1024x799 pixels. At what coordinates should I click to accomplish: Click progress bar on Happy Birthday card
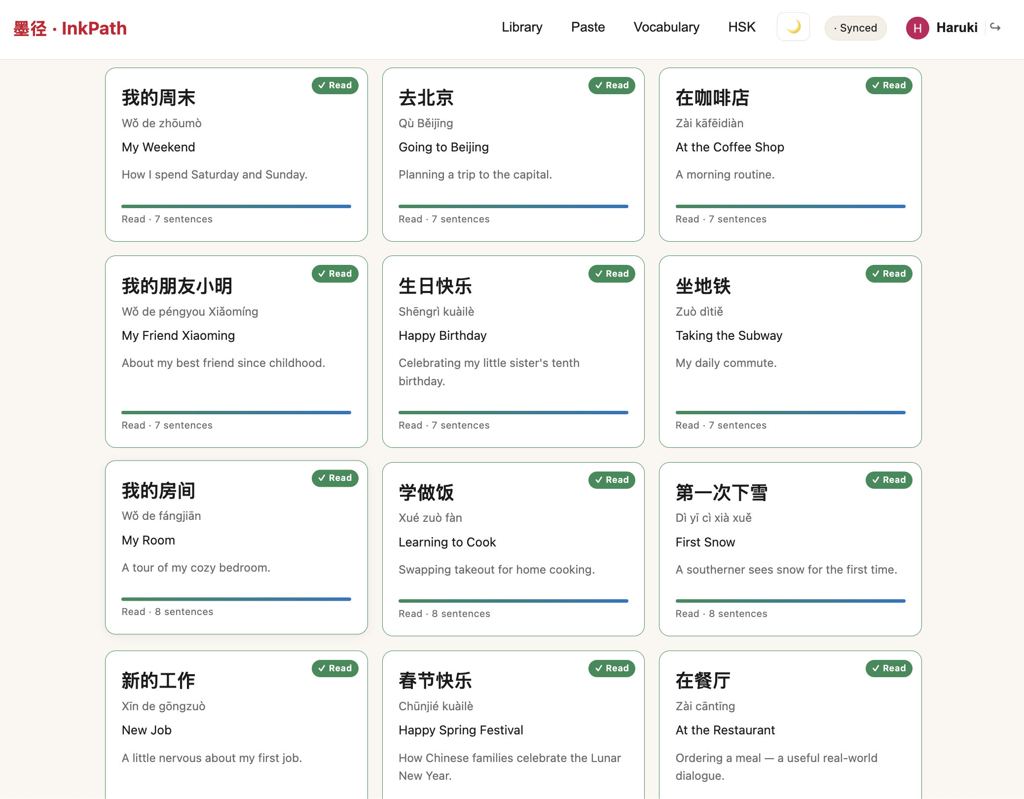[x=513, y=412]
